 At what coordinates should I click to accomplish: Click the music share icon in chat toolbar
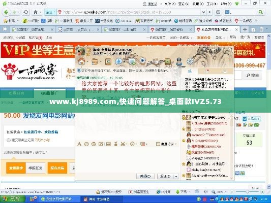(x=116, y=144)
